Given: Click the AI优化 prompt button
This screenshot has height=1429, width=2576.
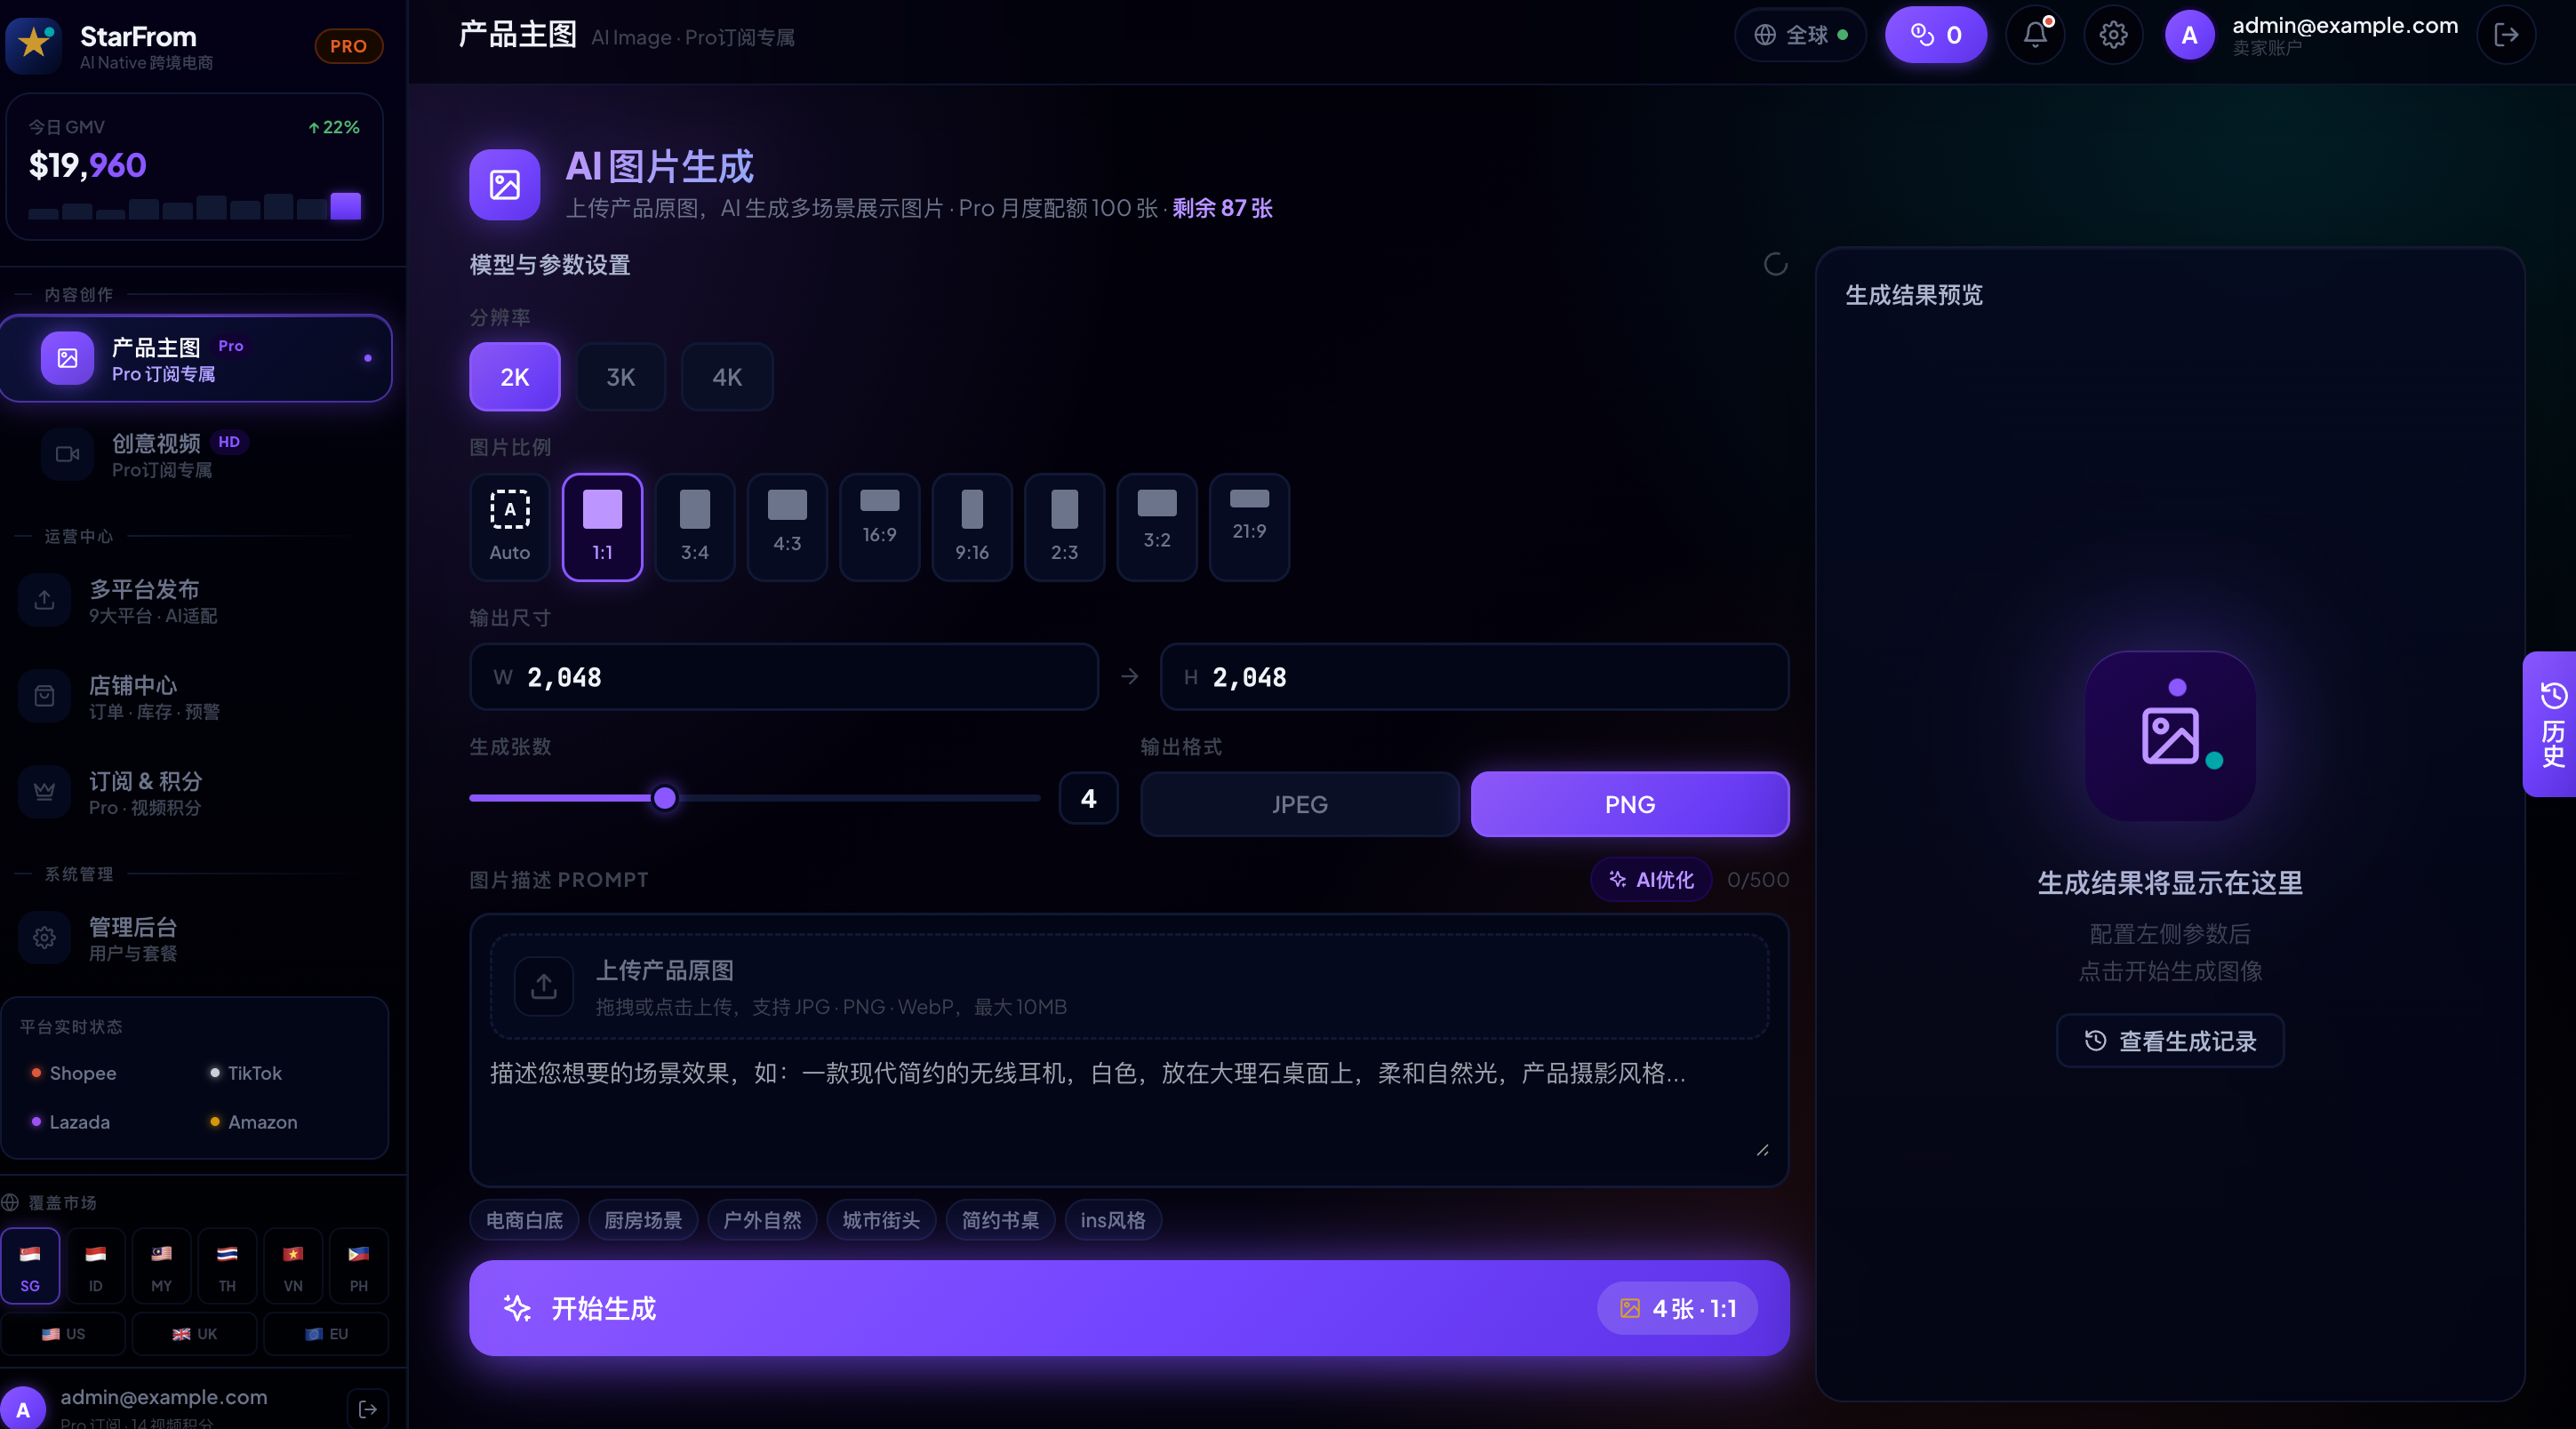Looking at the screenshot, I should (1651, 880).
